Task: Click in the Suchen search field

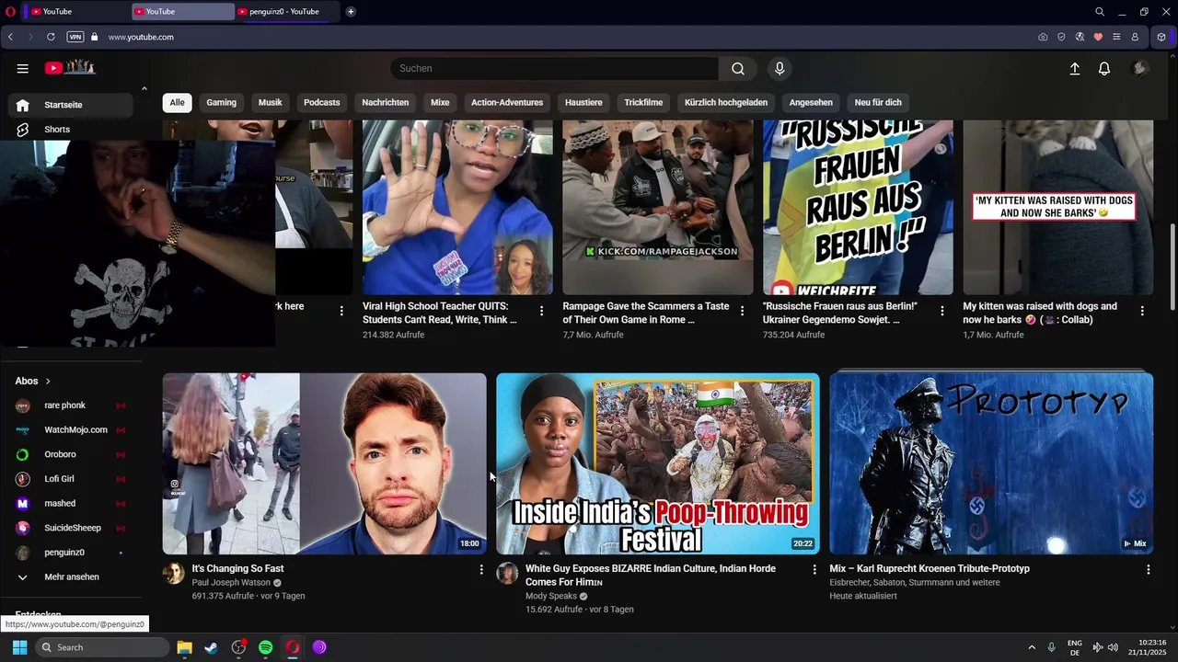Action: coord(554,68)
